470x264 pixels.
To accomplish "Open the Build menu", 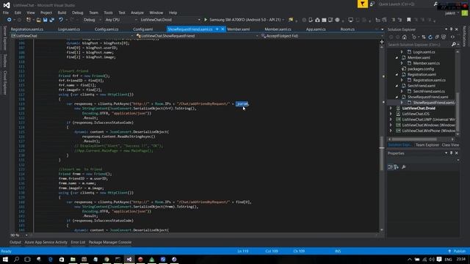I will (x=62, y=12).
